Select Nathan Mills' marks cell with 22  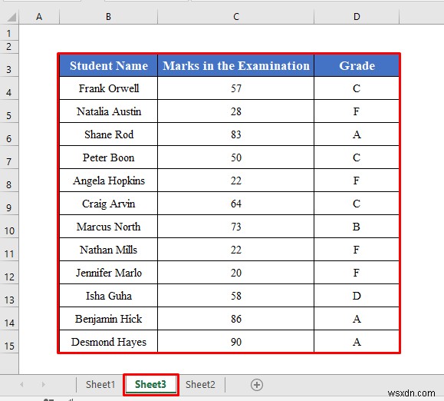click(236, 250)
